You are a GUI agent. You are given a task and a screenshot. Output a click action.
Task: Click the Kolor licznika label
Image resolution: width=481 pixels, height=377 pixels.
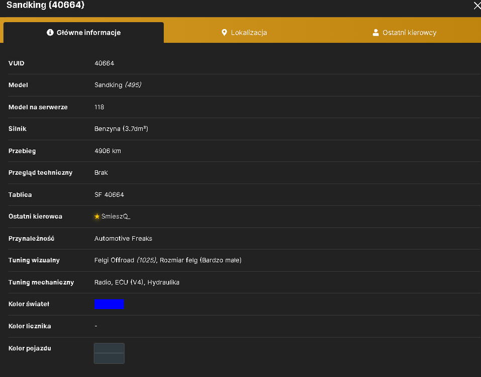click(30, 326)
